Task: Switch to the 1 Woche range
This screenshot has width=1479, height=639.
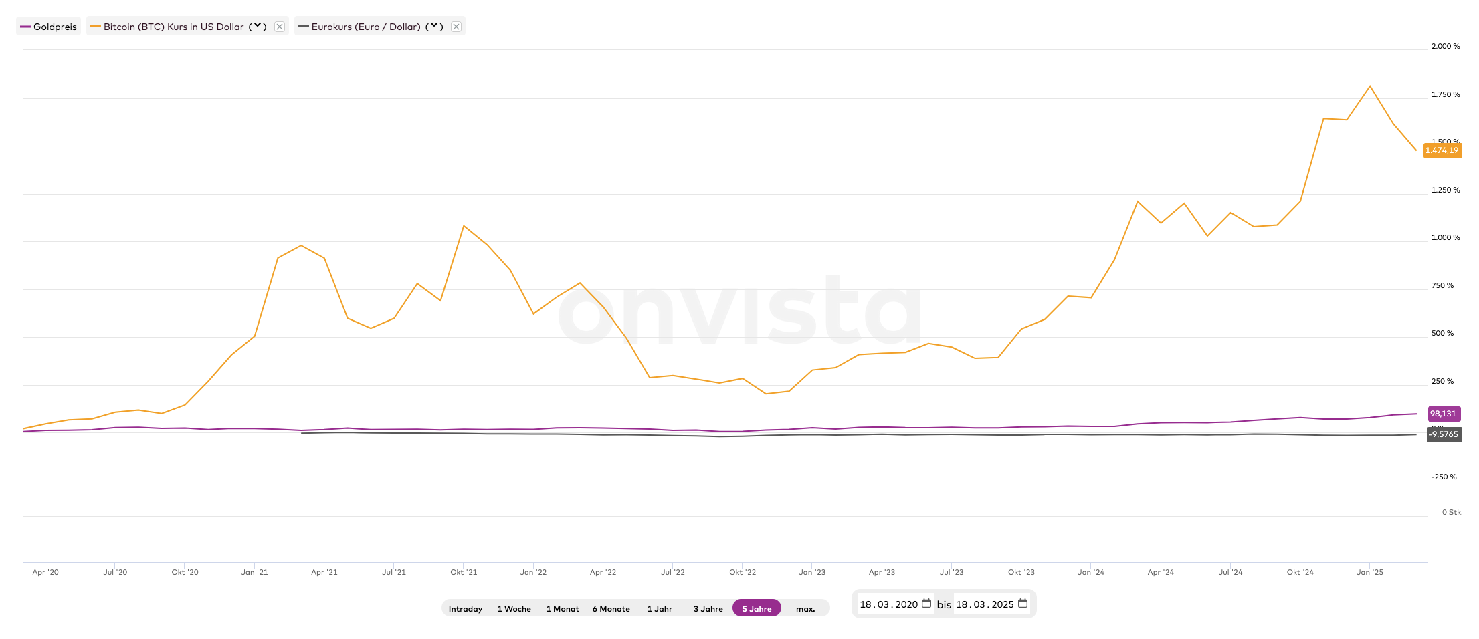Action: click(x=514, y=609)
